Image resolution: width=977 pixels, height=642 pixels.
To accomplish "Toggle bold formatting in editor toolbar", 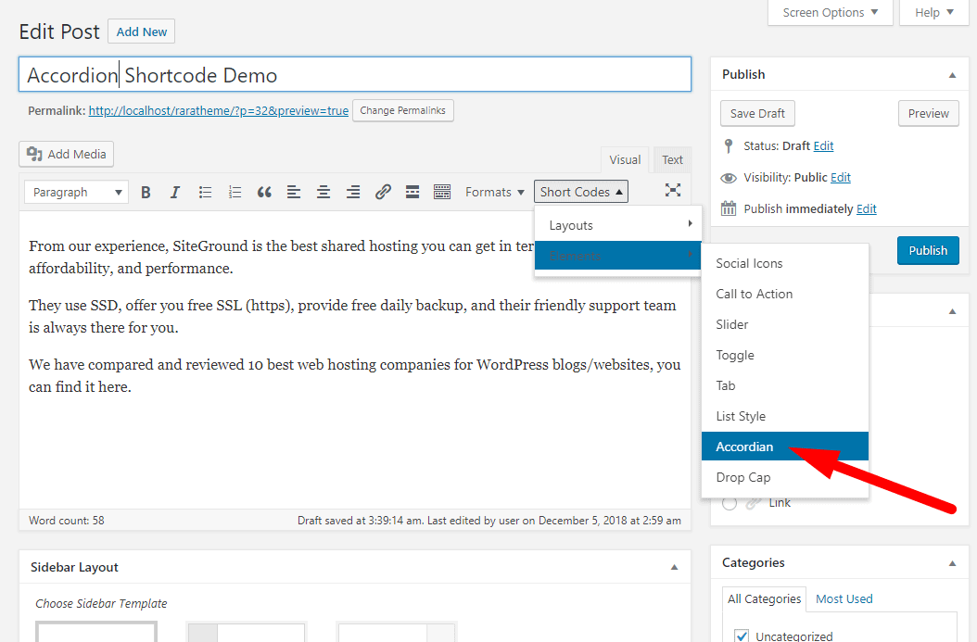I will pyautogui.click(x=146, y=193).
